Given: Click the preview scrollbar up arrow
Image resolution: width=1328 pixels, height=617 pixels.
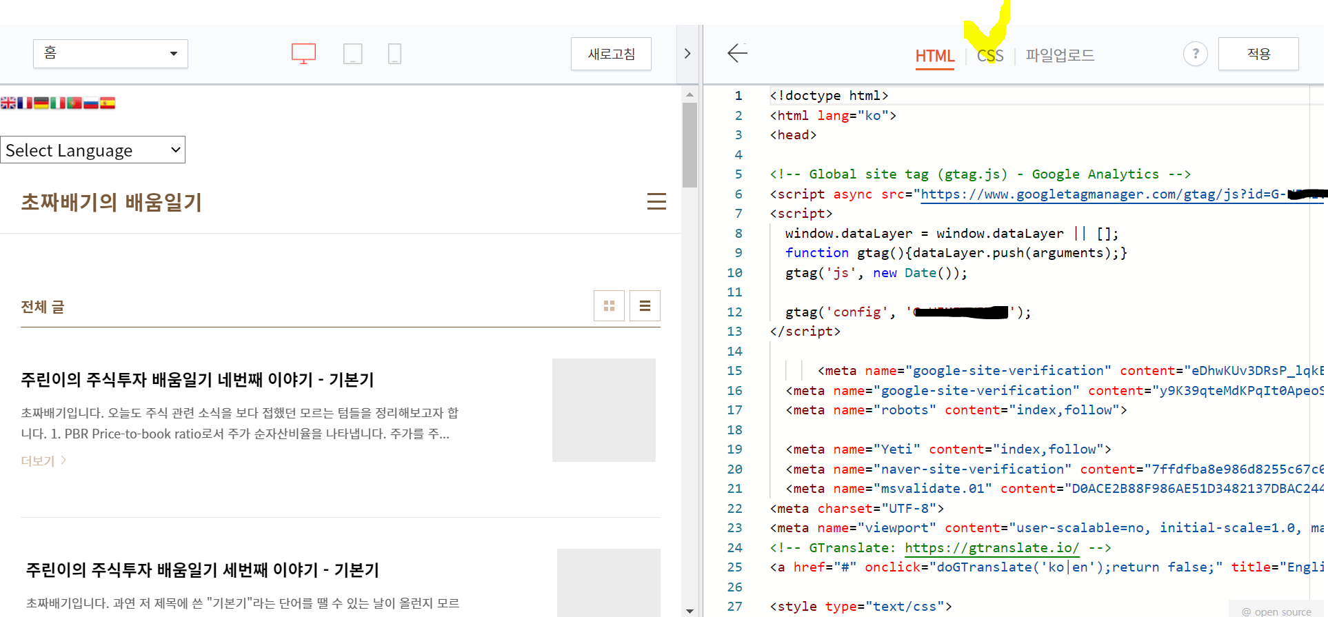Looking at the screenshot, I should coord(690,94).
